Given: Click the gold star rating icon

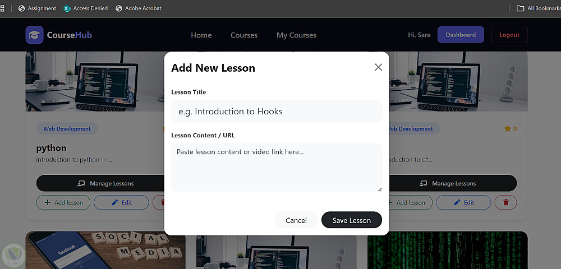Looking at the screenshot, I should pyautogui.click(x=507, y=129).
